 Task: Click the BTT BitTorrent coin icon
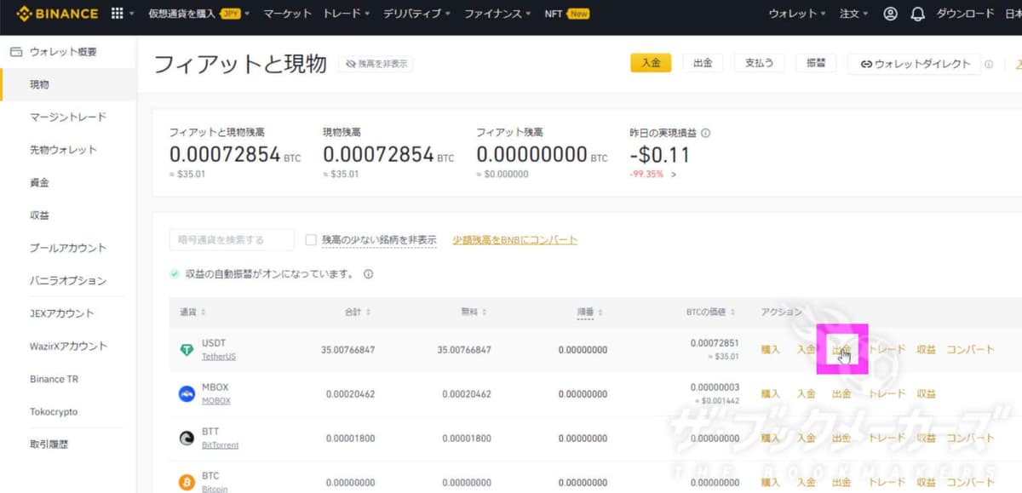[187, 439]
